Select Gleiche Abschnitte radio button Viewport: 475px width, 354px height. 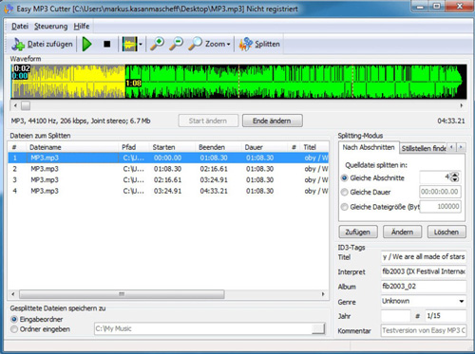(344, 178)
